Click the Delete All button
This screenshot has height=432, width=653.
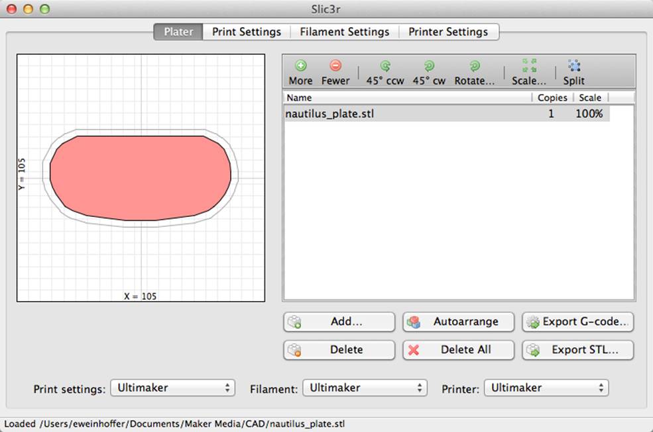(x=459, y=350)
